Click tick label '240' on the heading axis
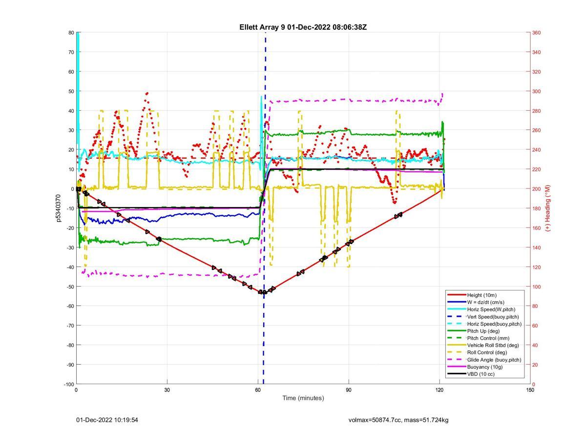The image size is (586, 432). tap(536, 150)
